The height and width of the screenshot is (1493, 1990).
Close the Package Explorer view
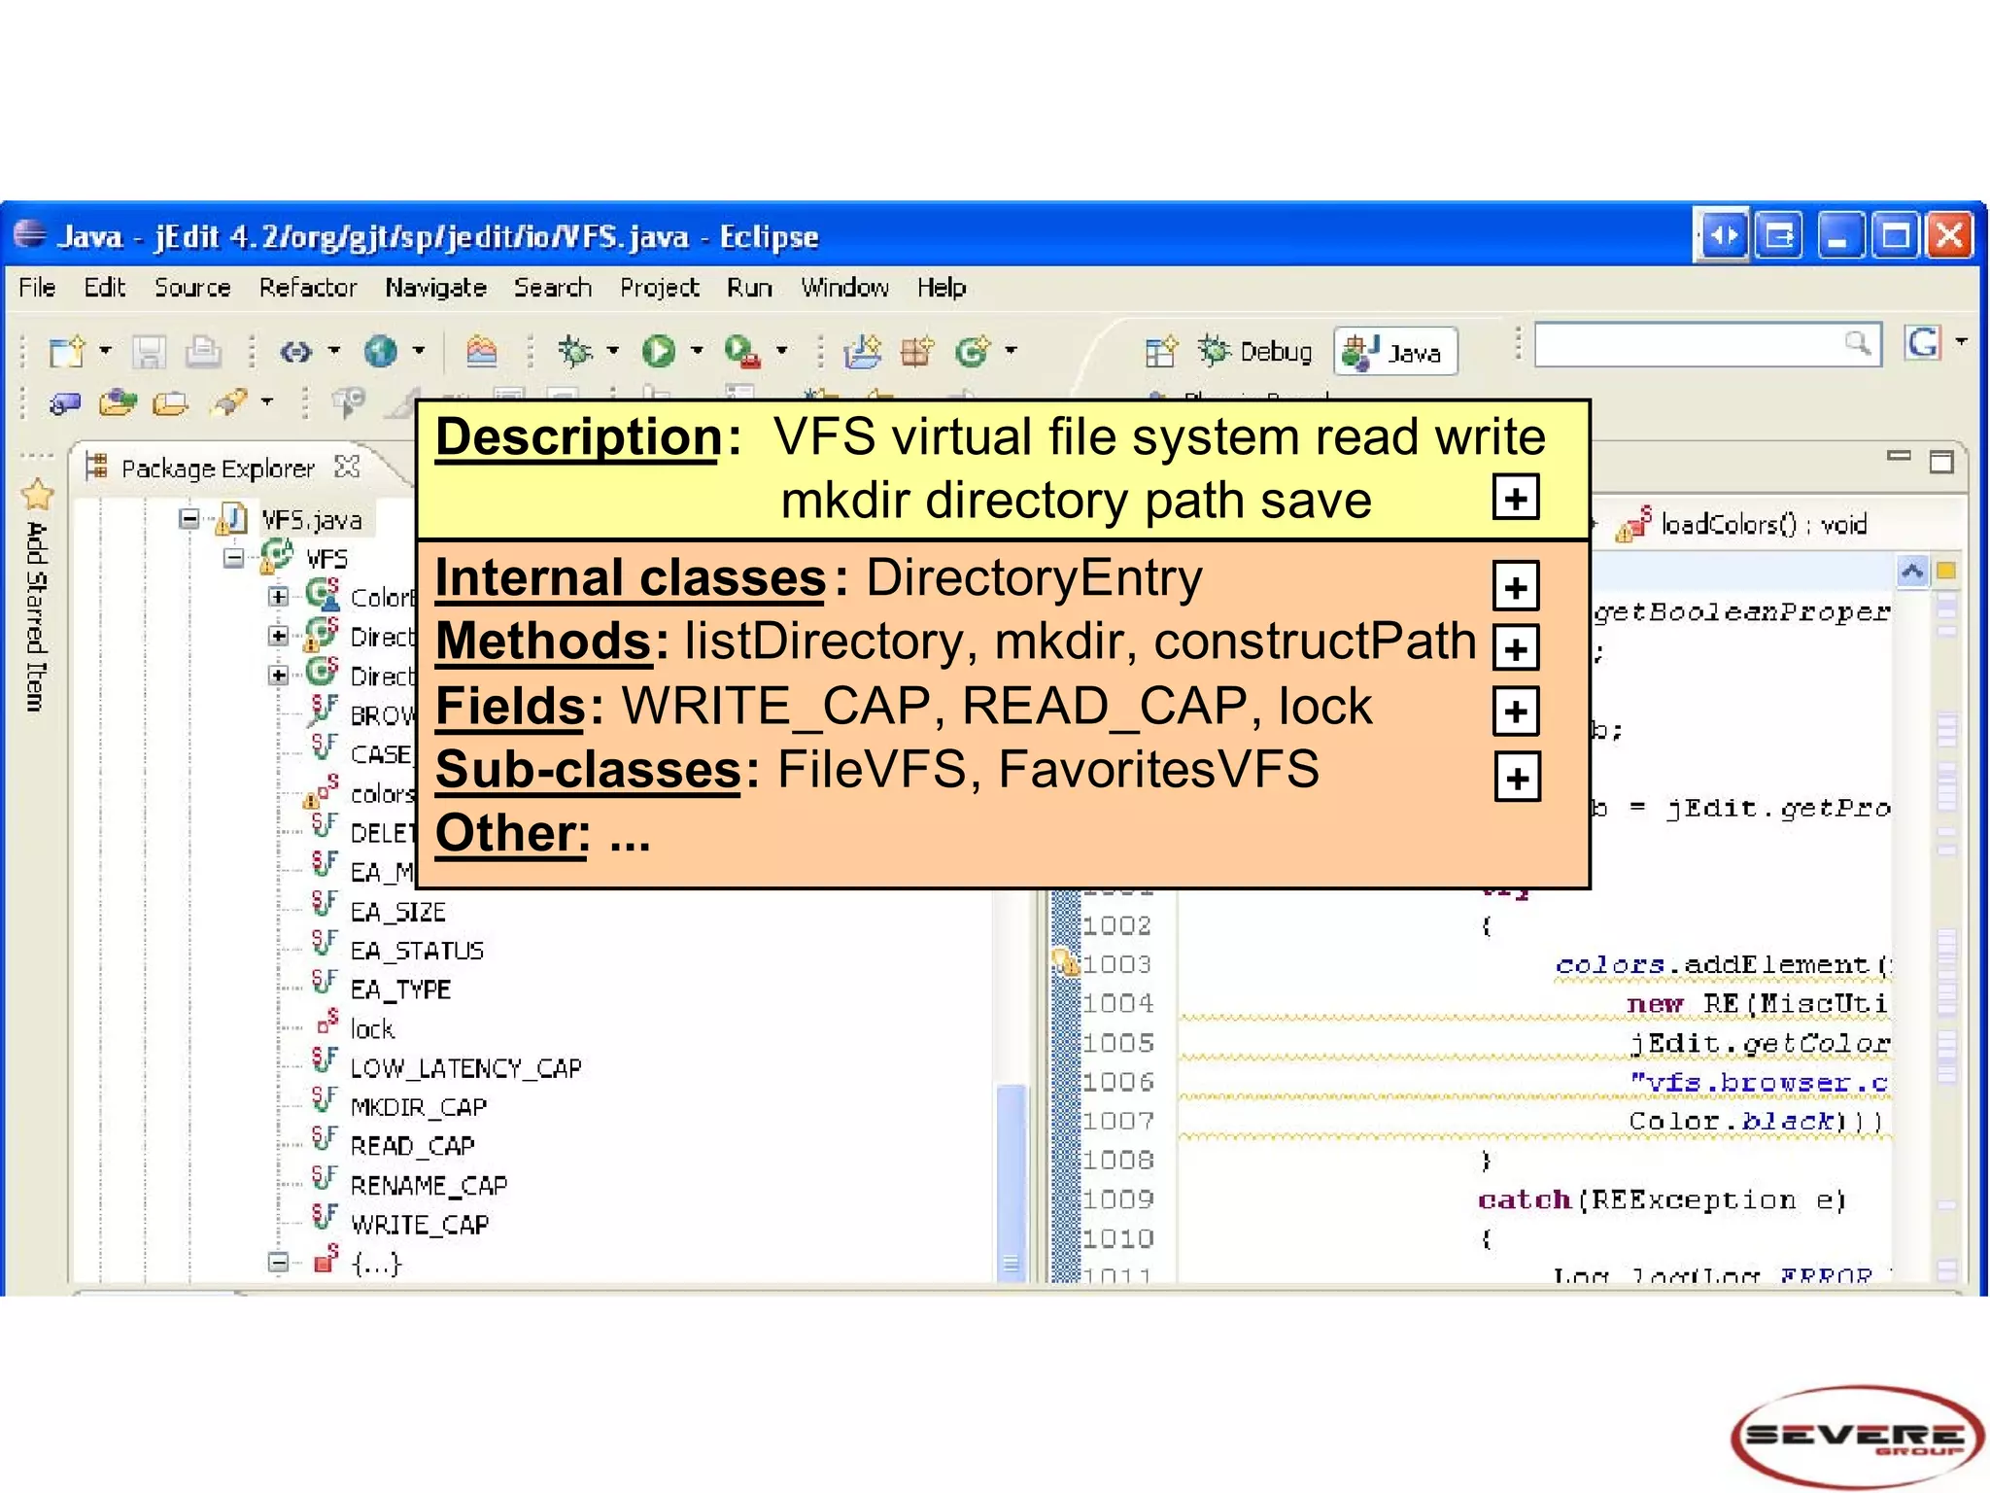(347, 468)
